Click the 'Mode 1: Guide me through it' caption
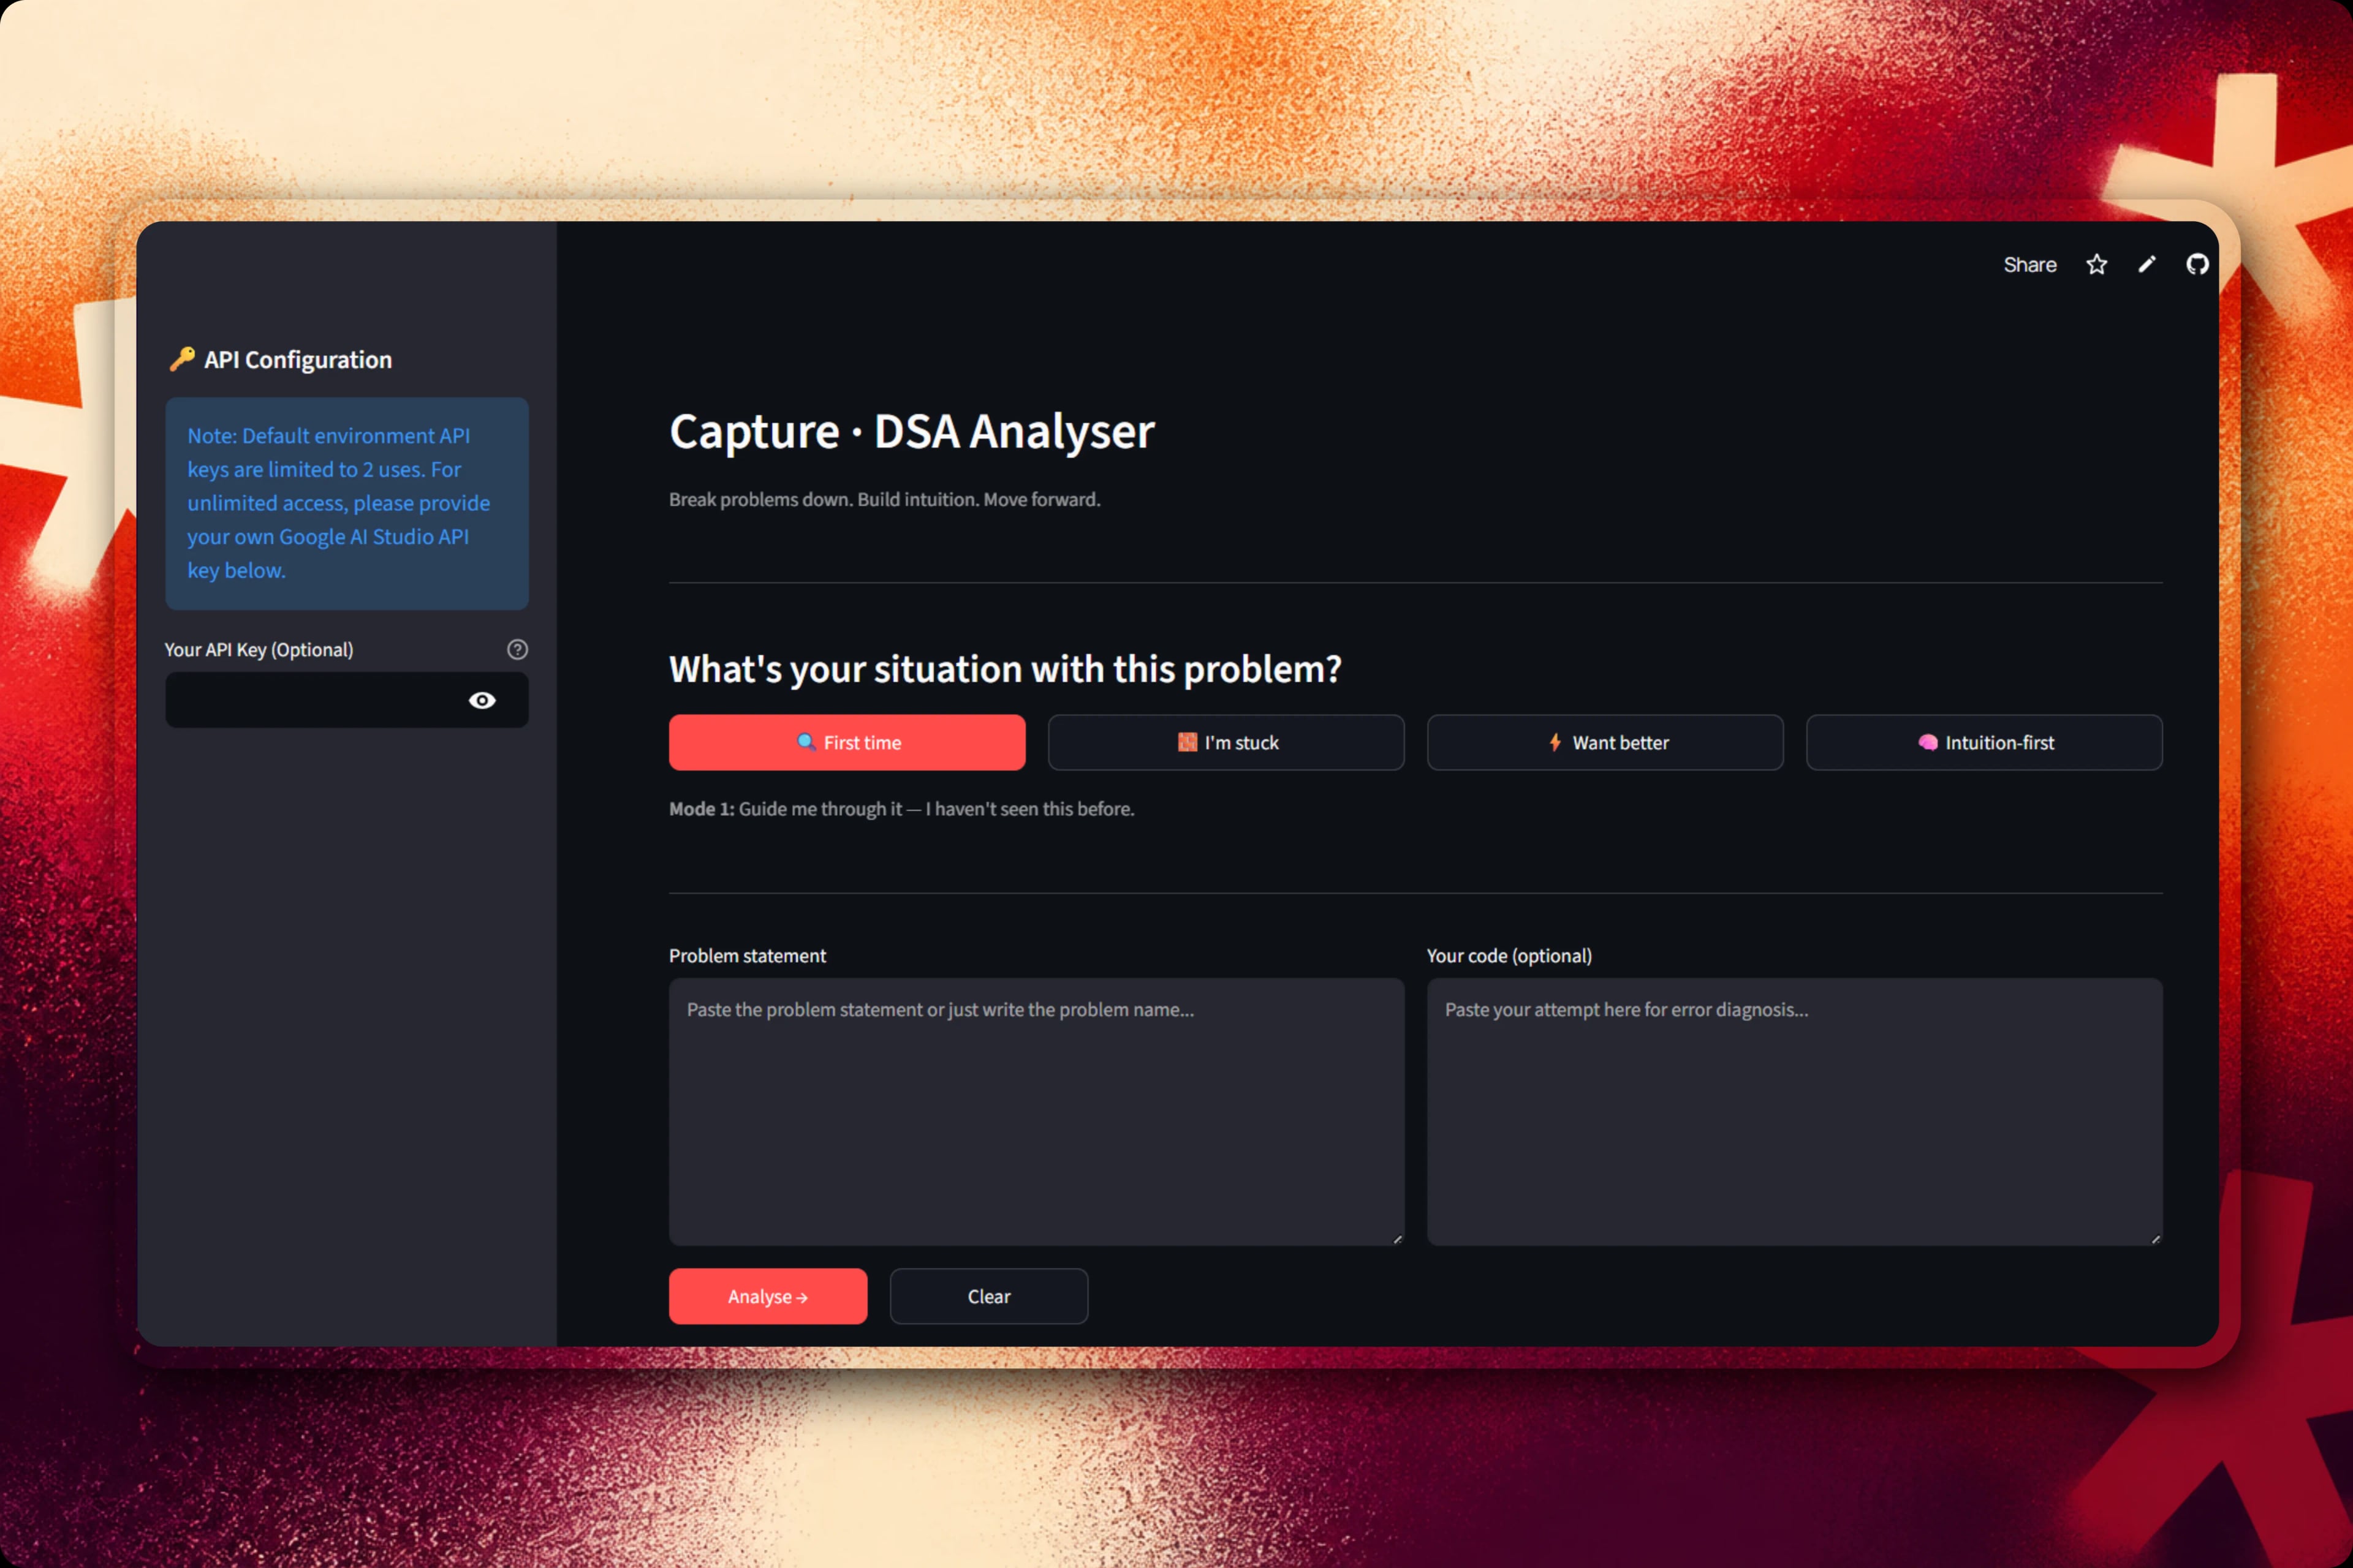The height and width of the screenshot is (1568, 2353). click(901, 808)
